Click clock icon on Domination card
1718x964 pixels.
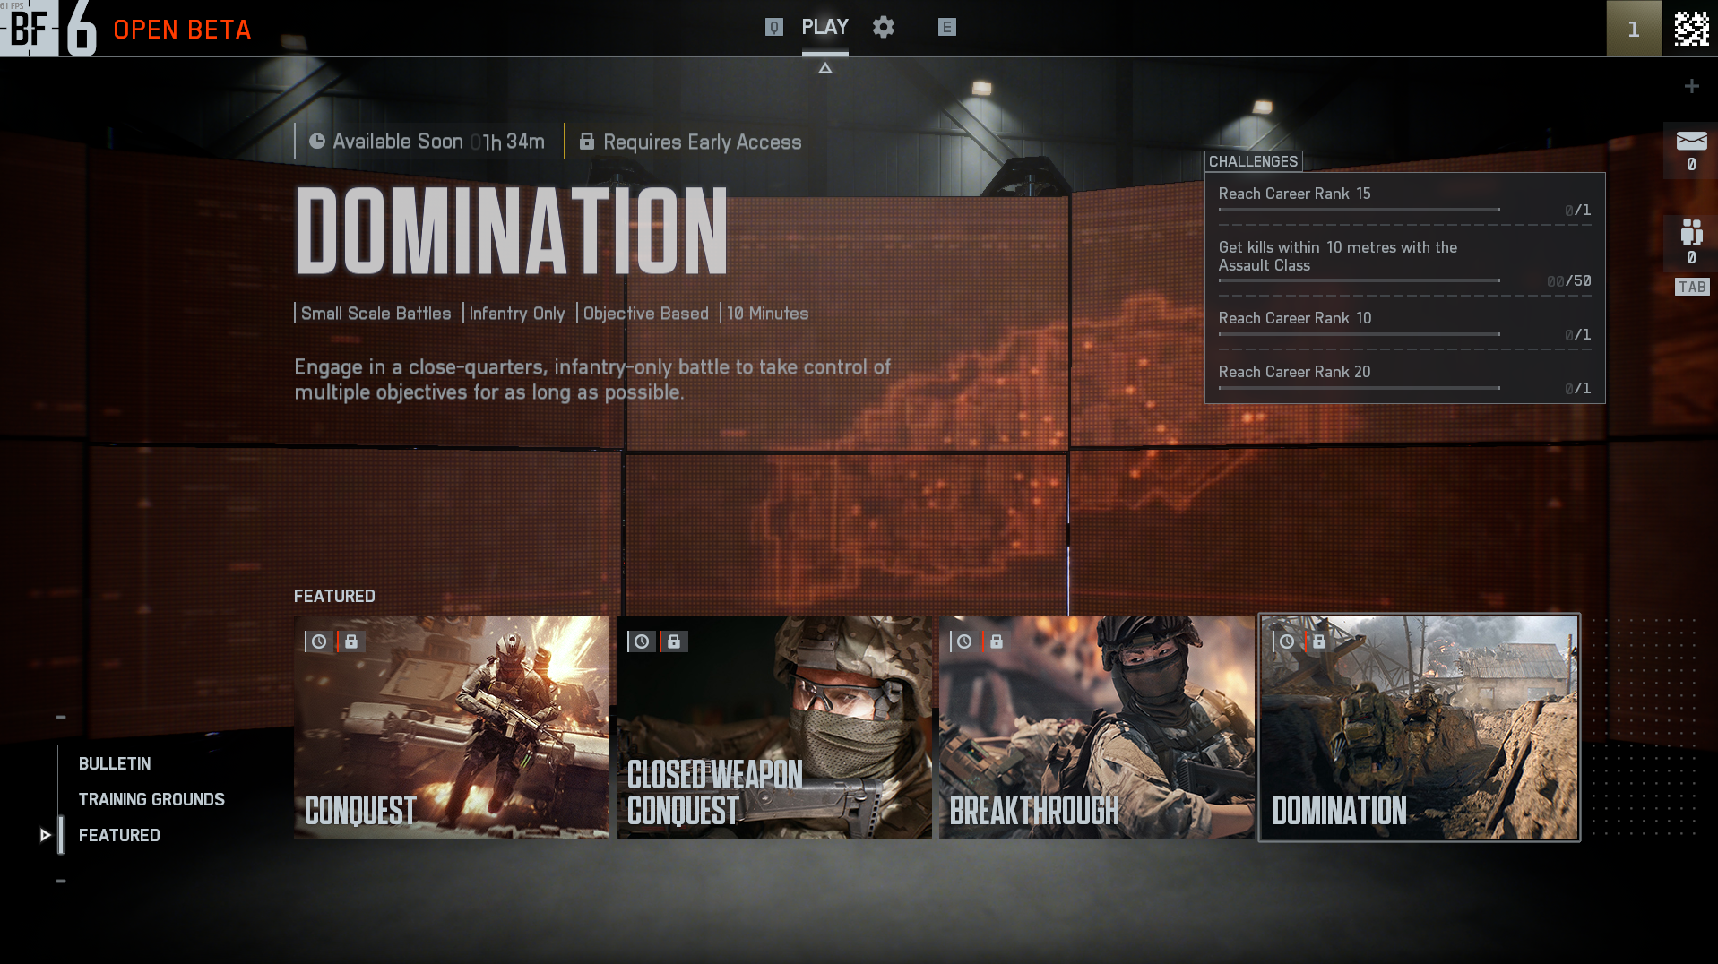tap(1287, 641)
